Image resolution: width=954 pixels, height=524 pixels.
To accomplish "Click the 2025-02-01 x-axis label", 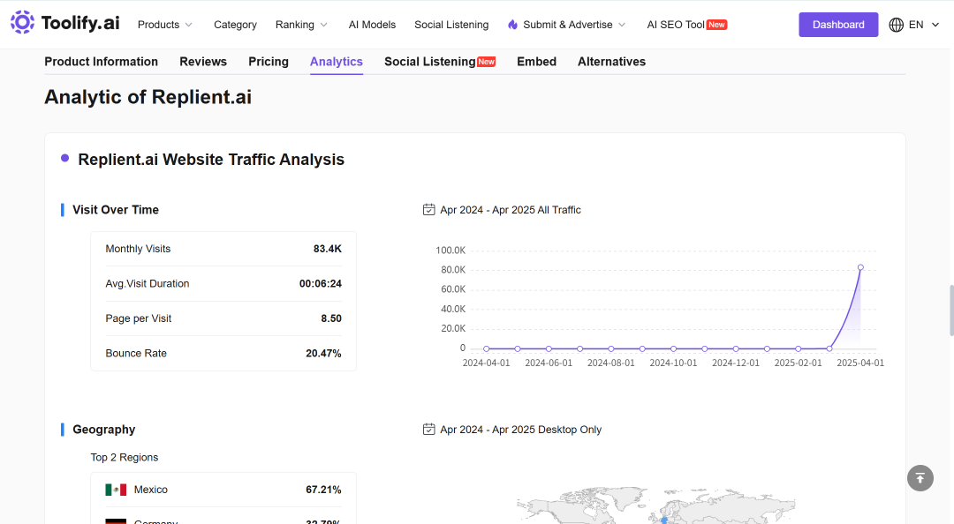I will click(x=799, y=363).
